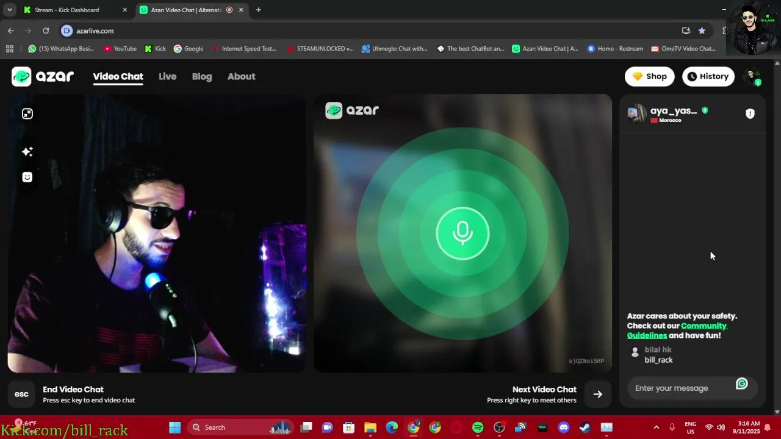The width and height of the screenshot is (781, 439).
Task: Open the notifications bell
Action: coord(768,427)
